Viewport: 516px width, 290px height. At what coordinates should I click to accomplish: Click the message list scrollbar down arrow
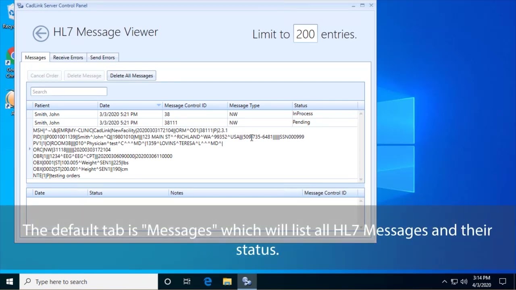point(361,179)
